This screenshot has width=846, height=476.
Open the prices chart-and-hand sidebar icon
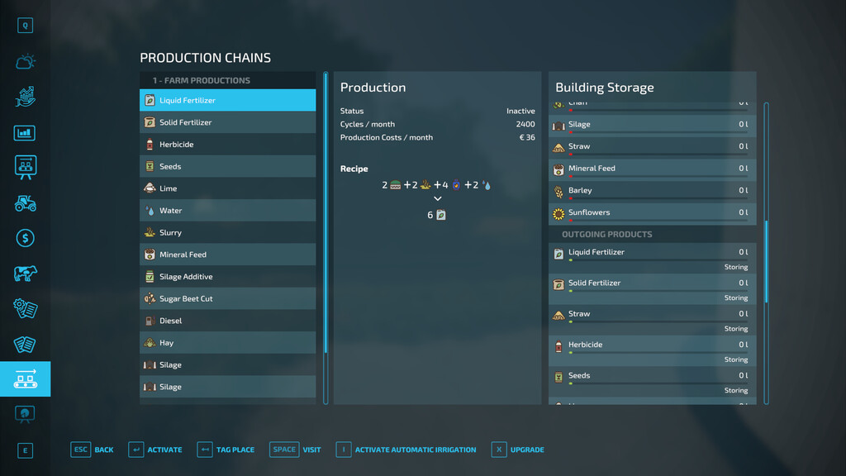click(x=26, y=97)
